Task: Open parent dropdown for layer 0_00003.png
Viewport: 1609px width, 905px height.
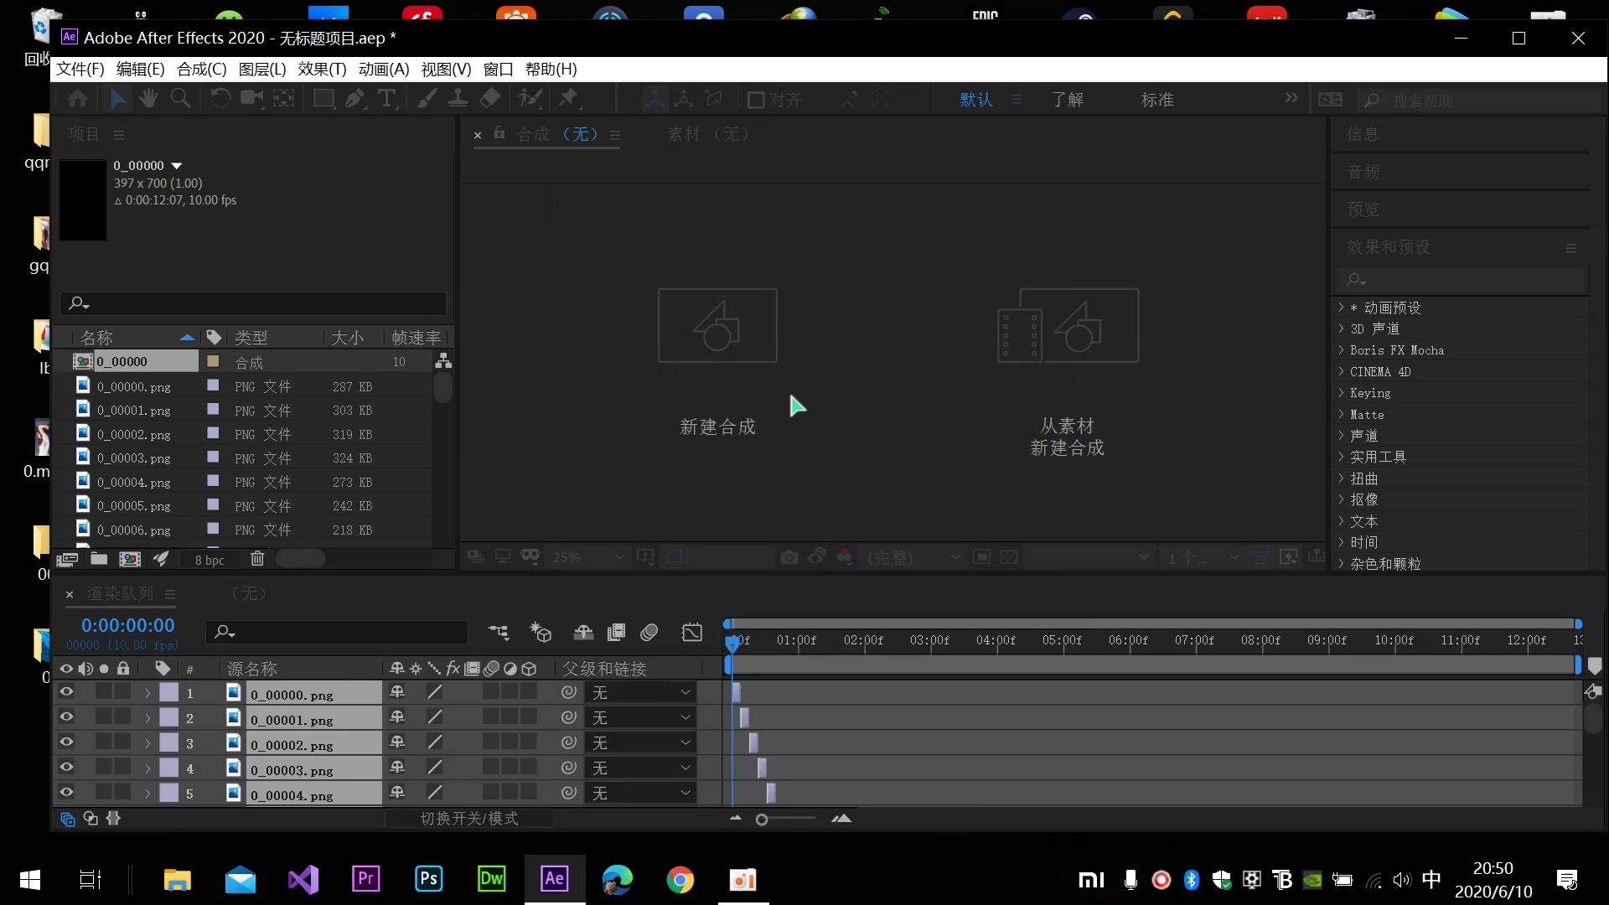Action: pyautogui.click(x=641, y=768)
